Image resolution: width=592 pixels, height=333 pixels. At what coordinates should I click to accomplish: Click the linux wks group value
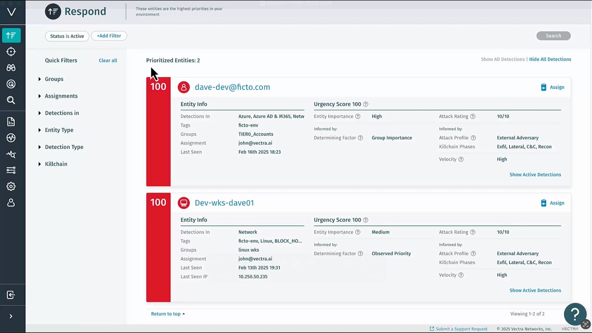(248, 250)
